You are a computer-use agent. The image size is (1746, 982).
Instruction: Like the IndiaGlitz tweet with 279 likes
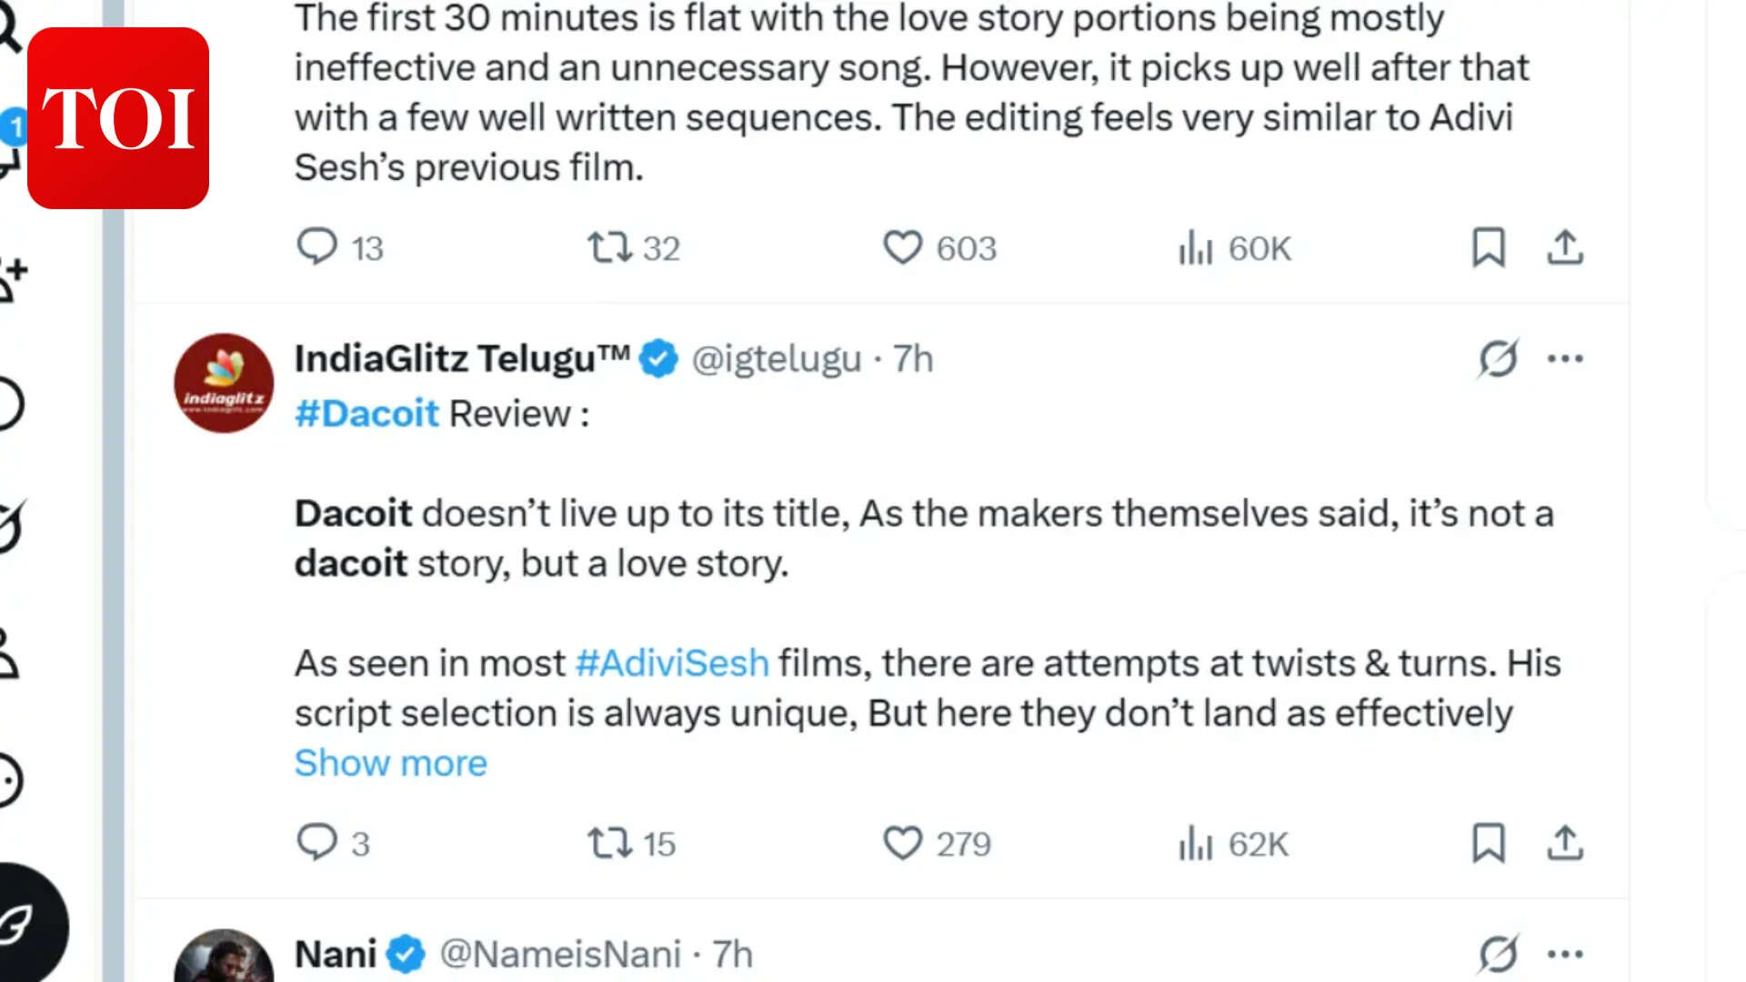[x=902, y=842]
